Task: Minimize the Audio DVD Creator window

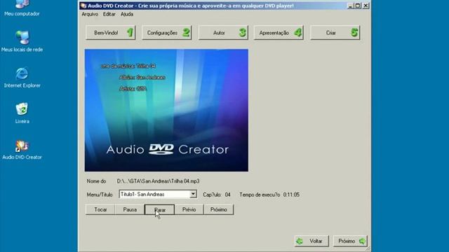Action: 350,6
